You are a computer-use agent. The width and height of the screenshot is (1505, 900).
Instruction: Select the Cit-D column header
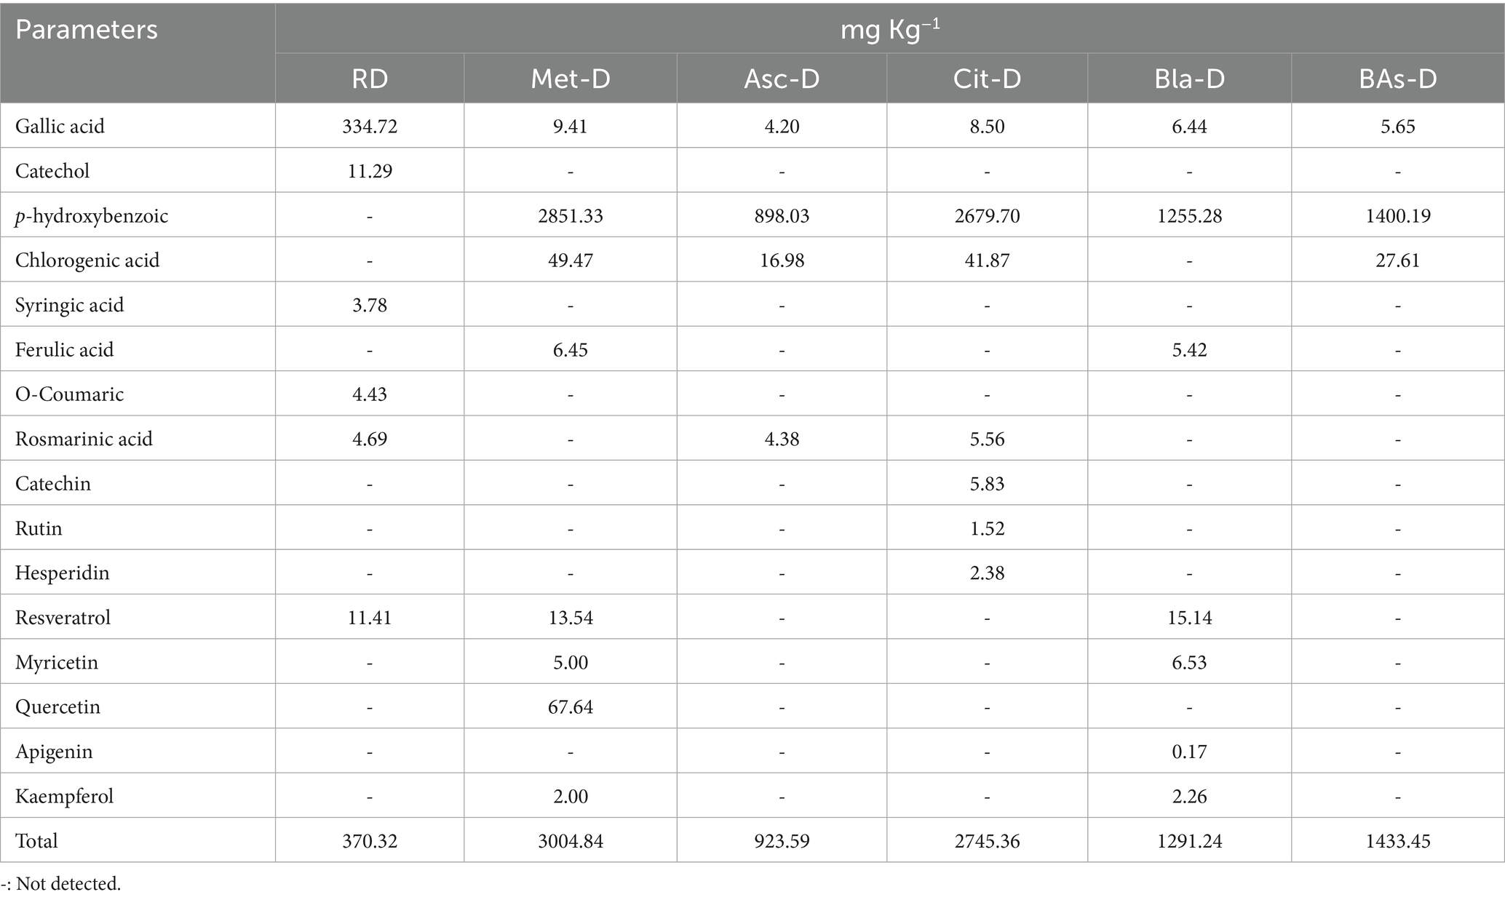987,79
